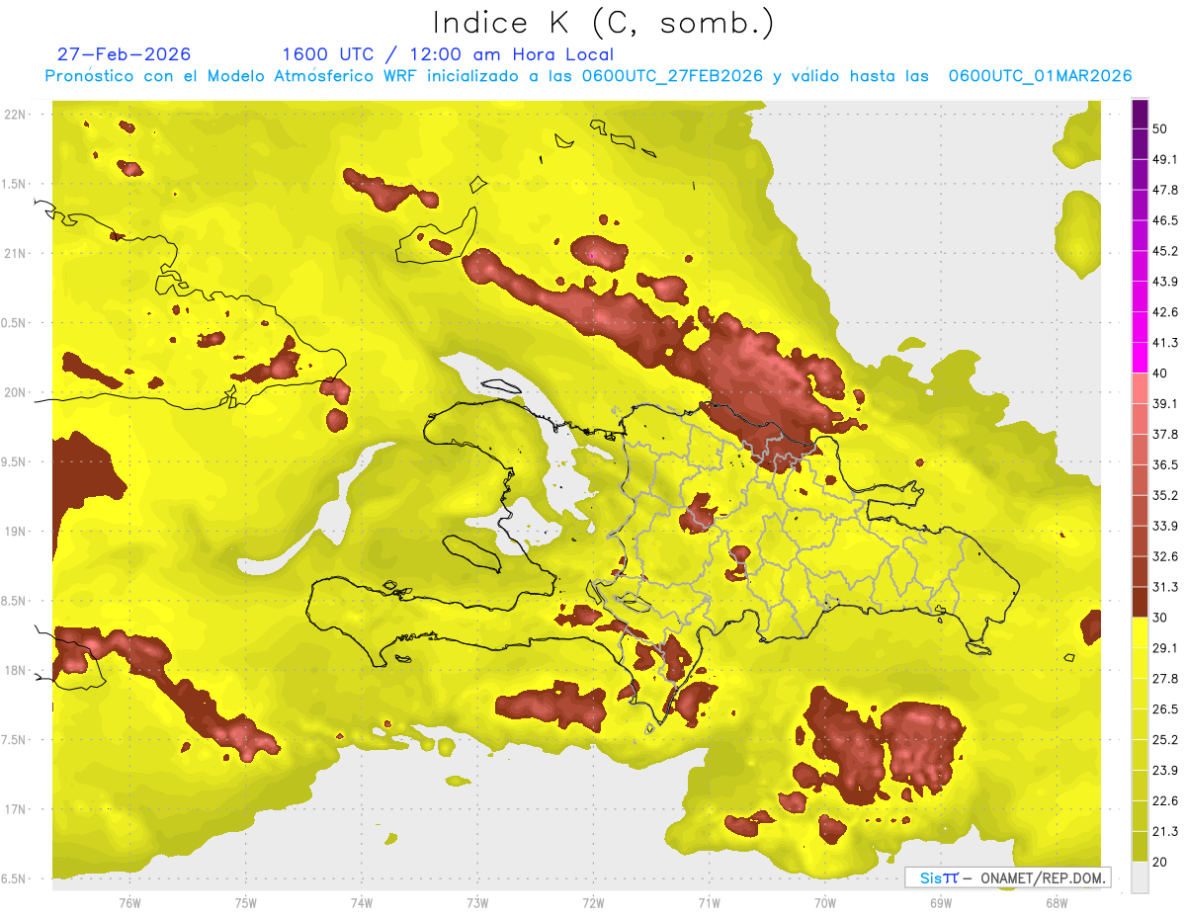Click the longitude label "69W"

(941, 902)
